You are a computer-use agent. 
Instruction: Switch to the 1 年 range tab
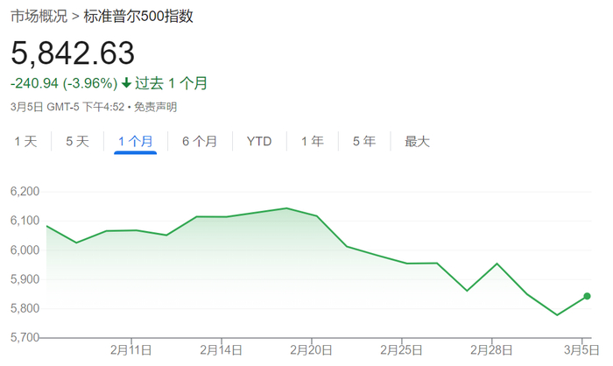[313, 141]
